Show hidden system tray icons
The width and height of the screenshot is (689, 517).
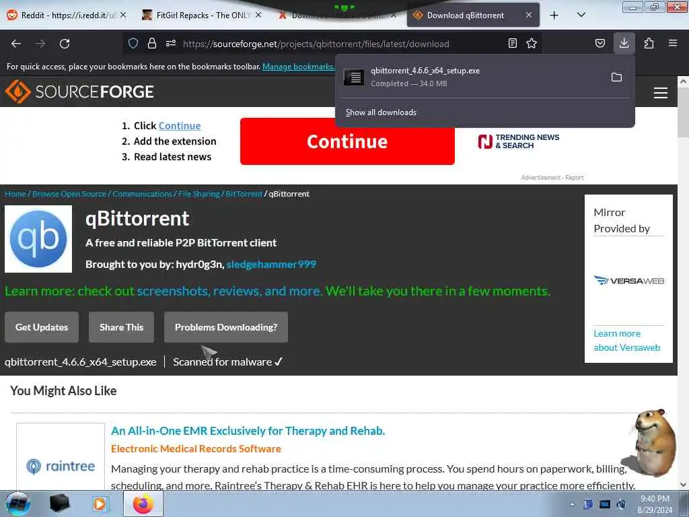pyautogui.click(x=572, y=504)
